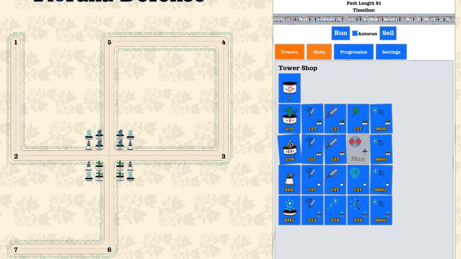Buy the red-spark sword upgrade in the 13K tower row

335,149
